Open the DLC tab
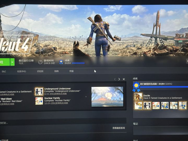Viewport: 188px width, 141px height. [4, 71]
